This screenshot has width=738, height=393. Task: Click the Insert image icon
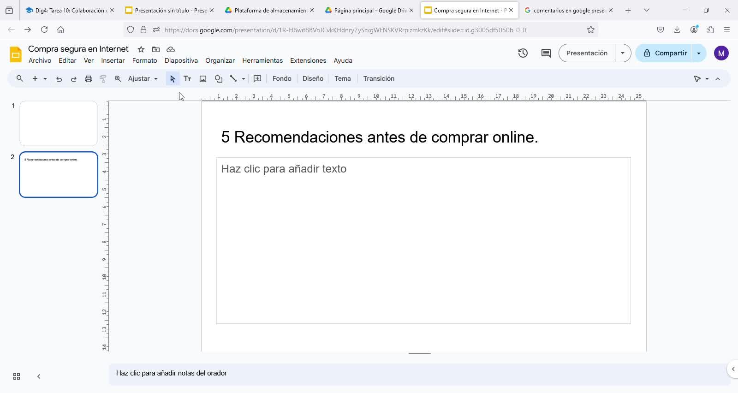pyautogui.click(x=203, y=79)
